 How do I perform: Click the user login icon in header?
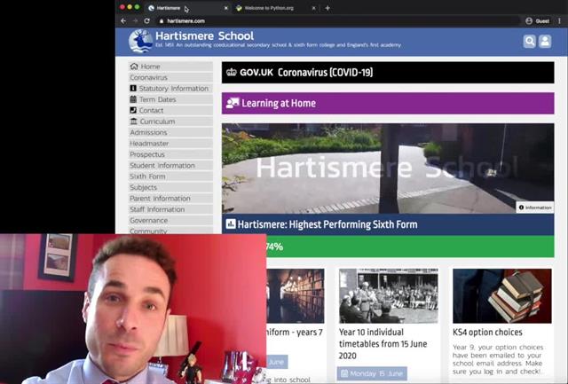click(x=545, y=42)
